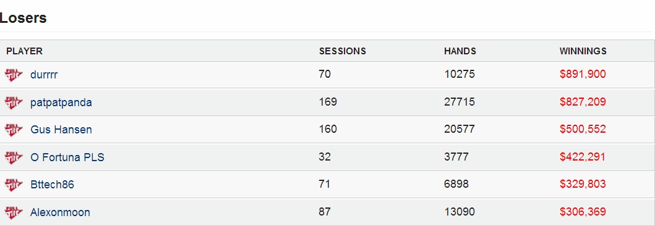This screenshot has width=655, height=226.
Task: Sort table by PLAYER column header
Action: point(24,51)
